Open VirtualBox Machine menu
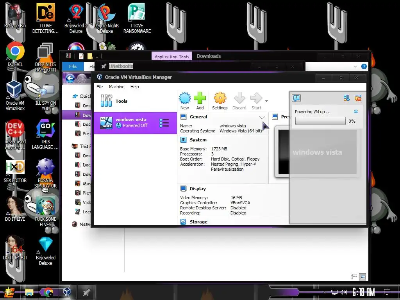The image size is (400, 300). coord(116,87)
